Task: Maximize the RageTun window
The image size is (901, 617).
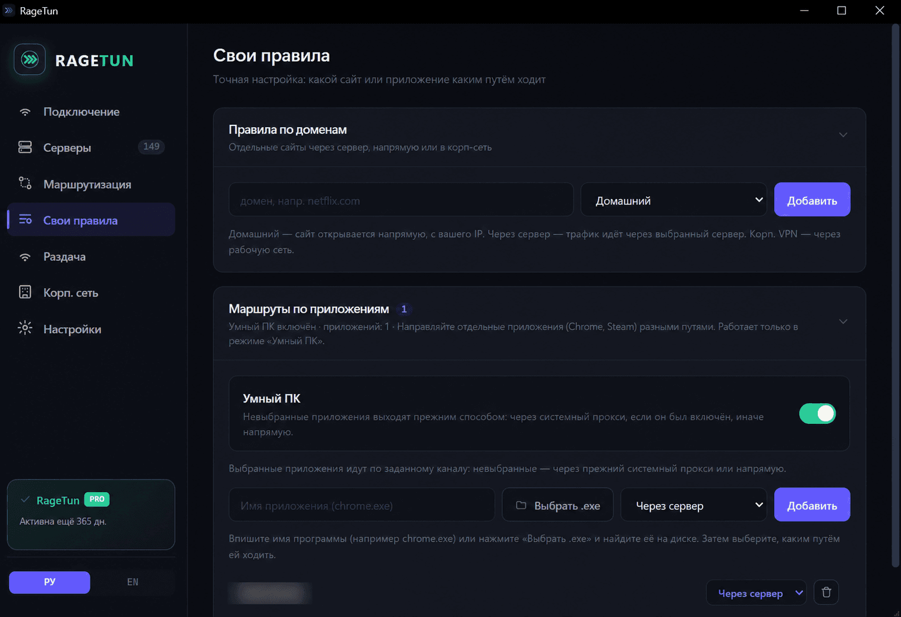Action: 842,11
